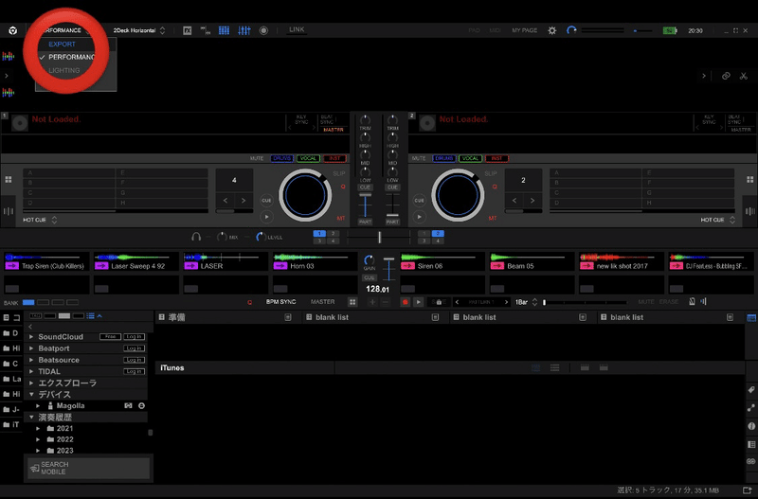Double deck 2 loop length with right arrow

[532, 200]
